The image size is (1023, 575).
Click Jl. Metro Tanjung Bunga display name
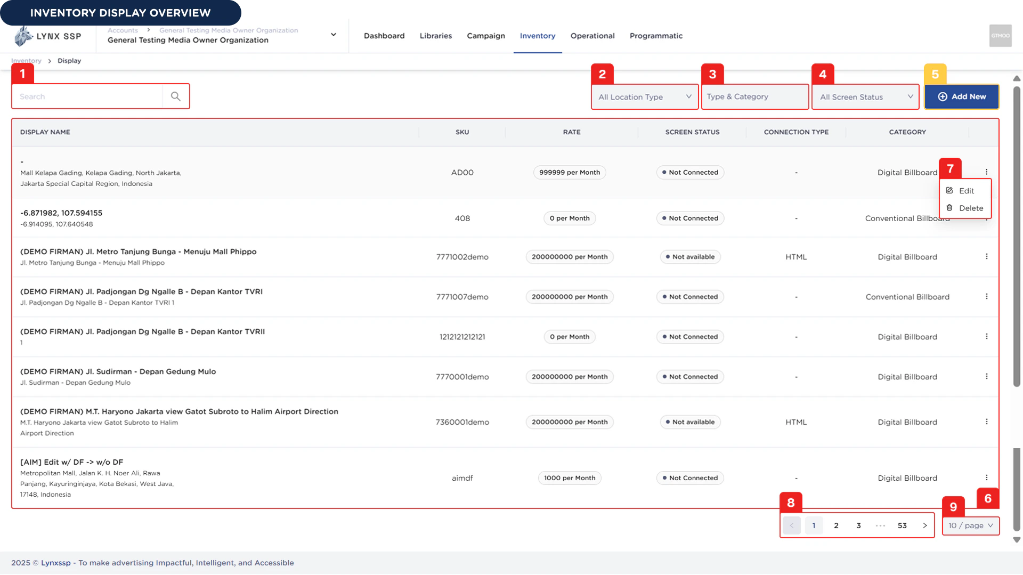click(x=139, y=252)
